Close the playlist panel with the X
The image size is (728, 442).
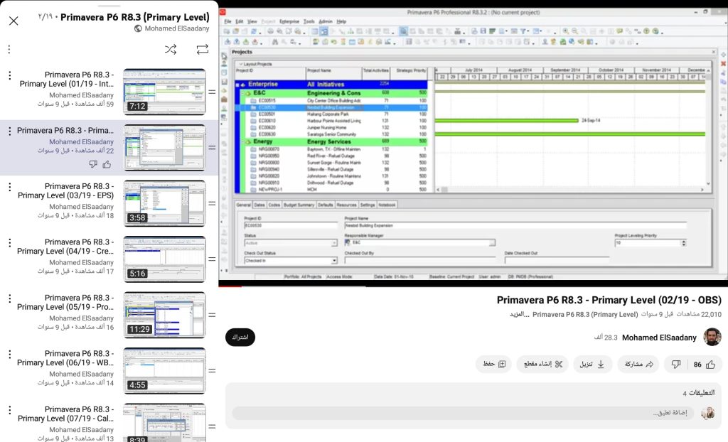pyautogui.click(x=14, y=21)
